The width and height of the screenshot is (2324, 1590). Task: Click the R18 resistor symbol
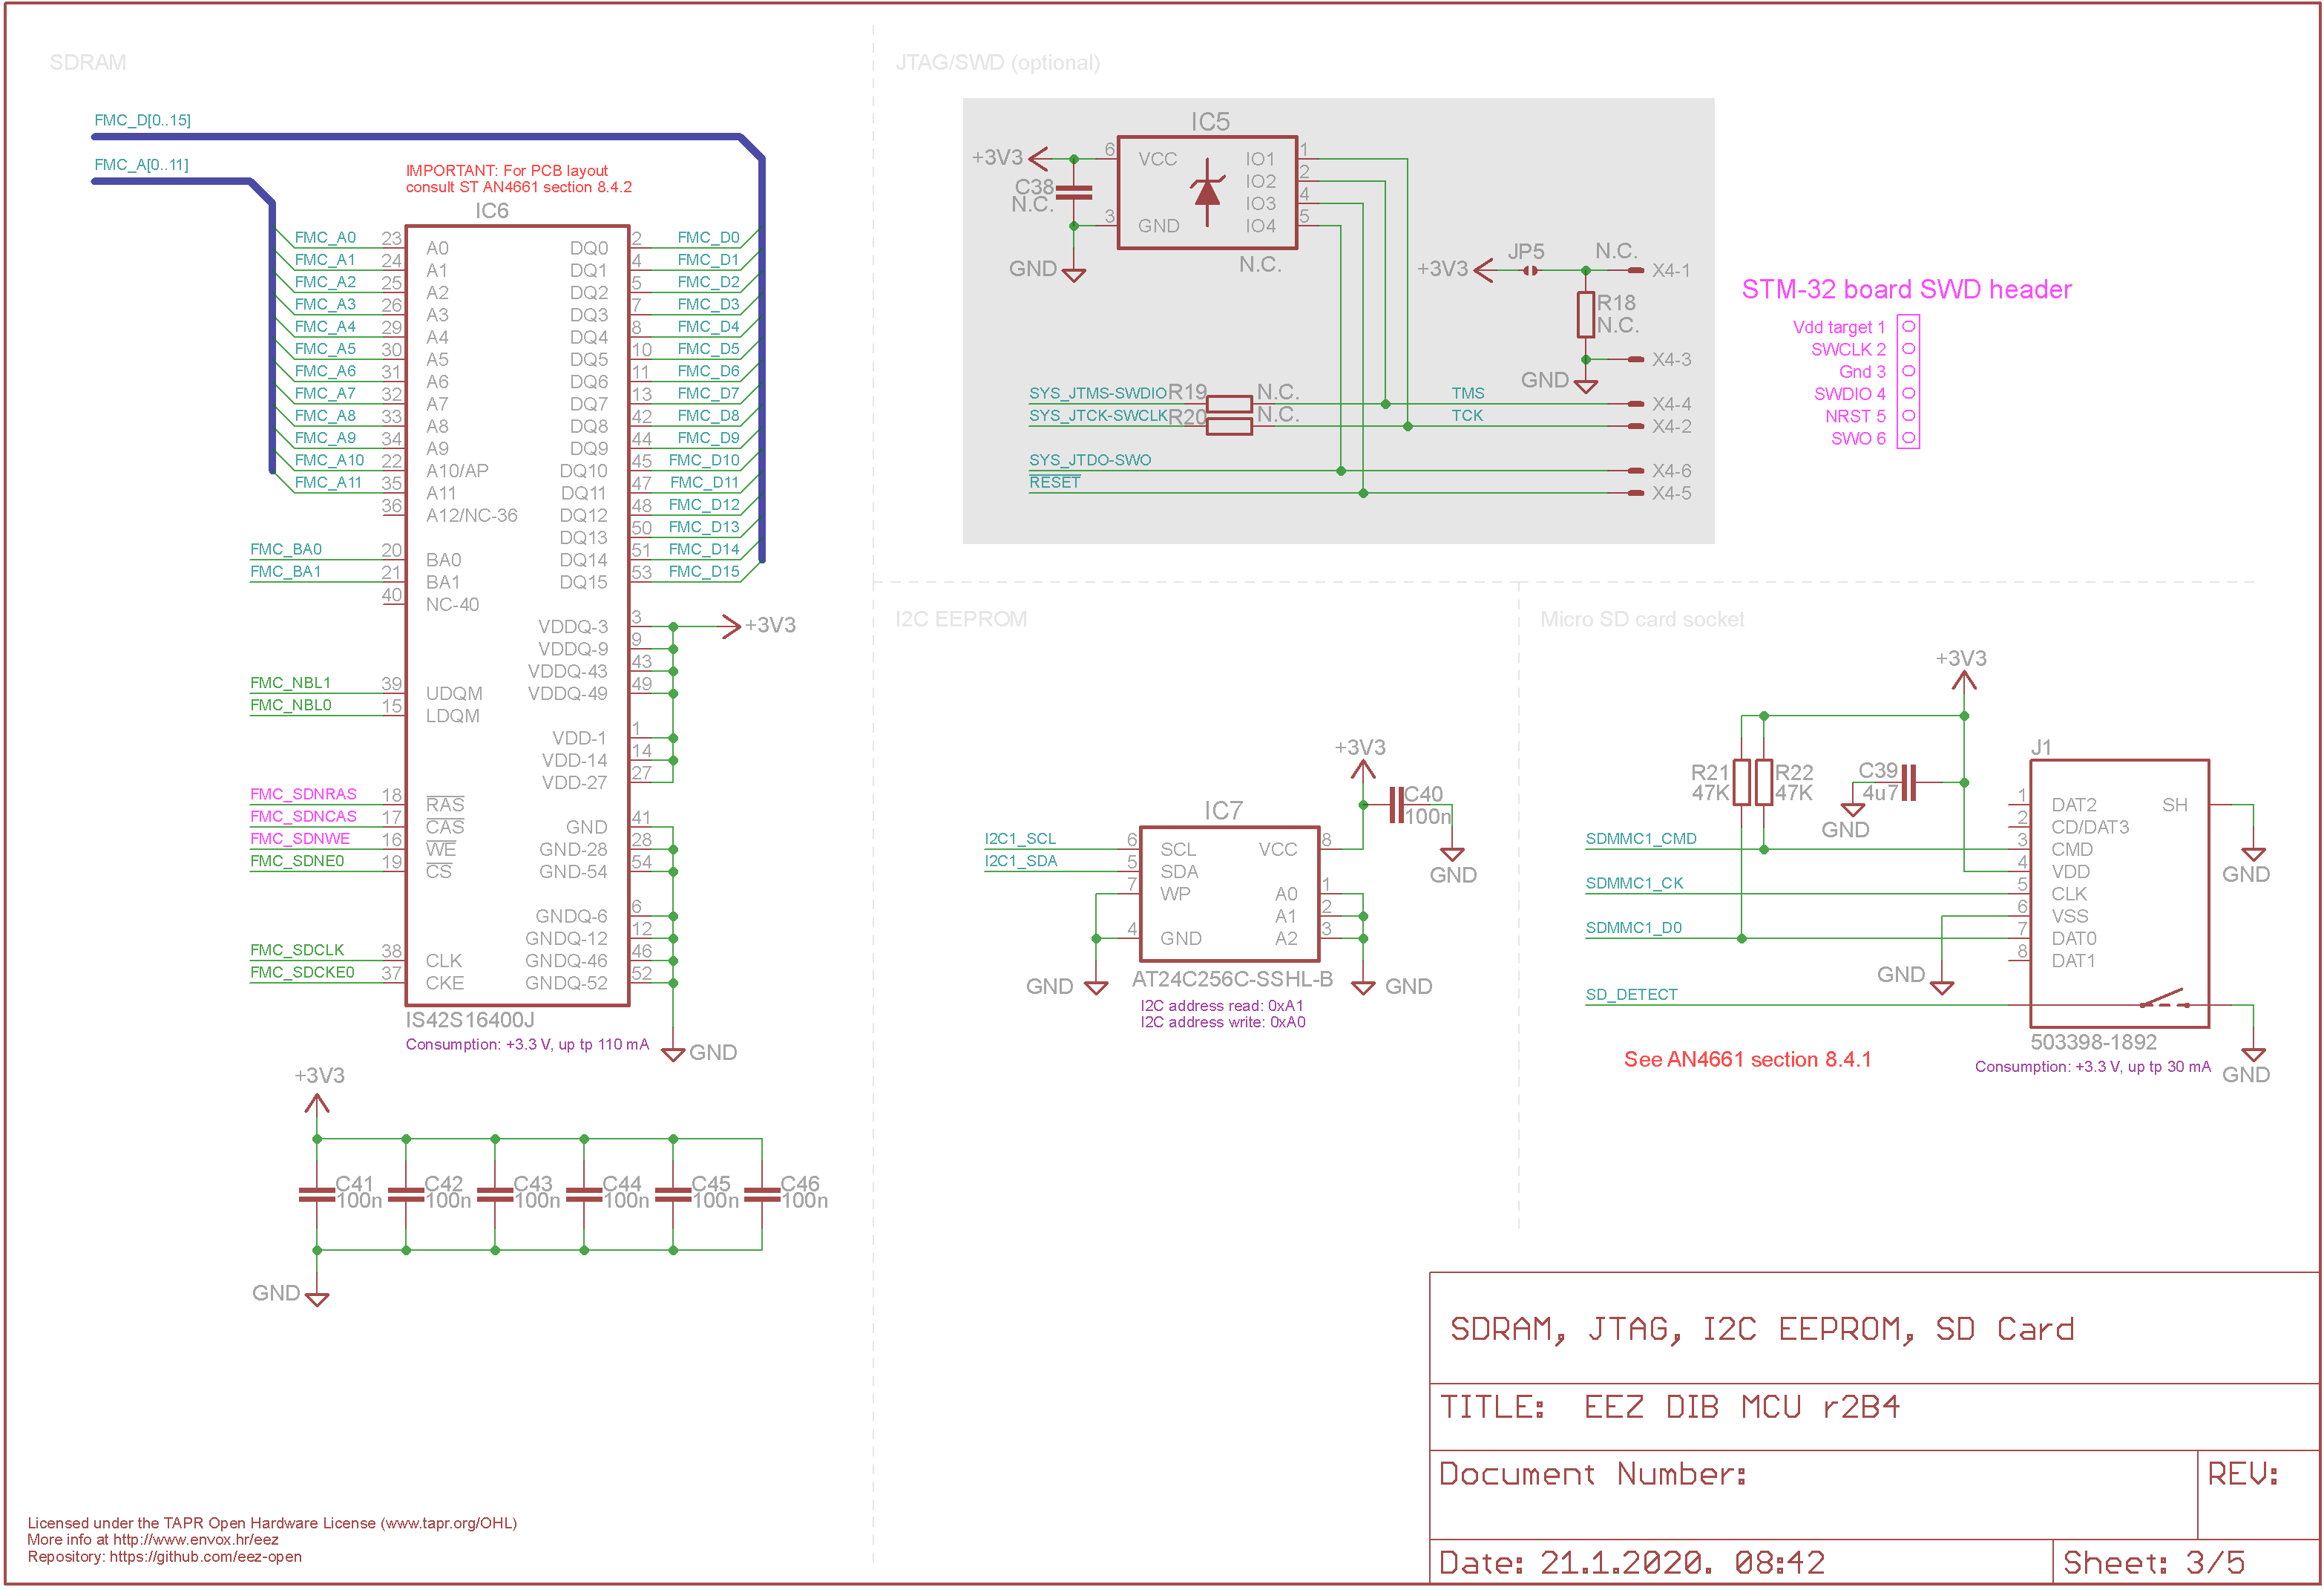click(x=1586, y=314)
